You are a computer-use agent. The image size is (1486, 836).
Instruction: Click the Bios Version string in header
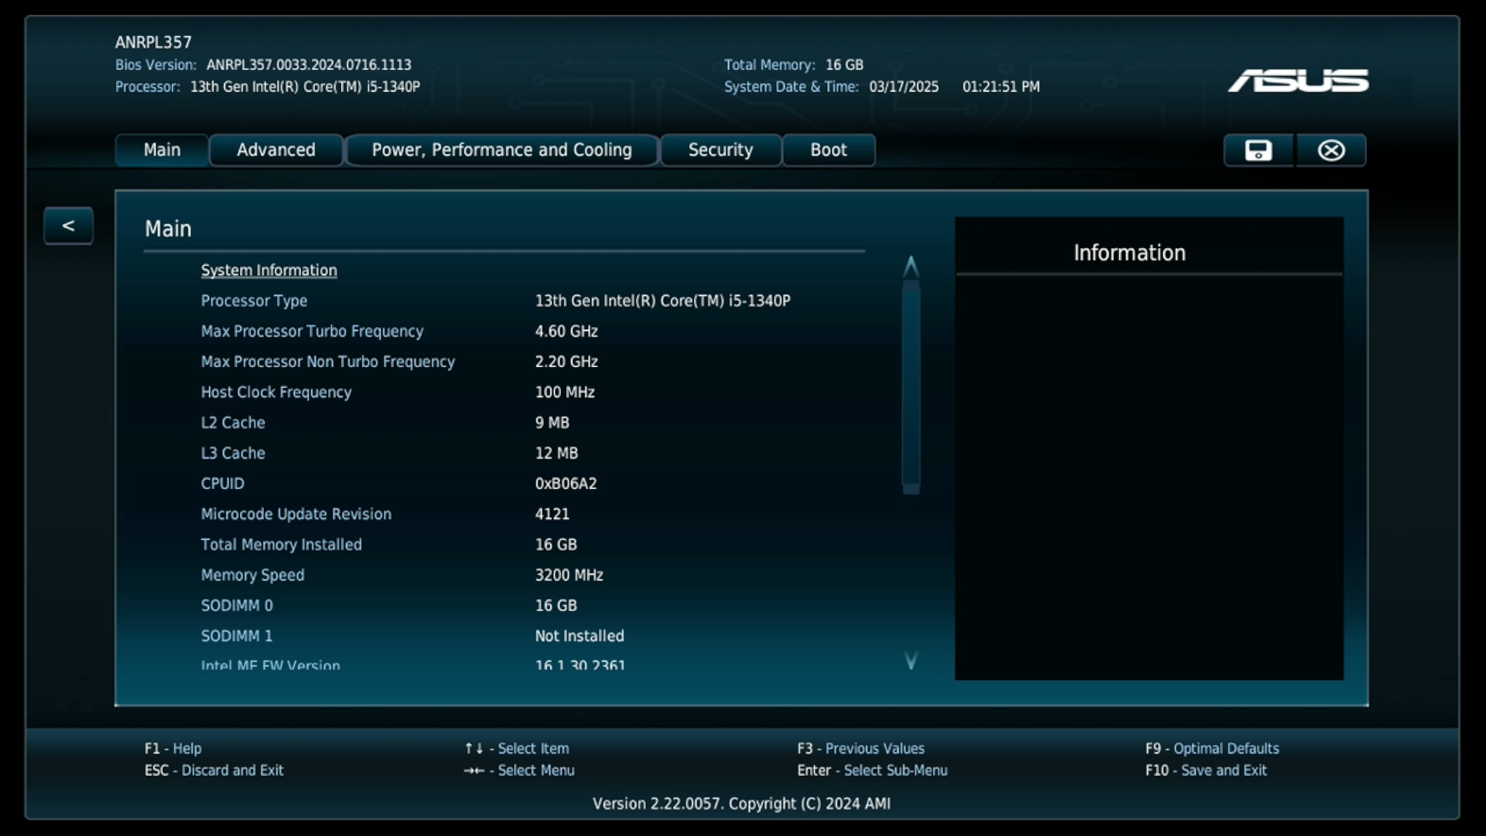(x=309, y=65)
